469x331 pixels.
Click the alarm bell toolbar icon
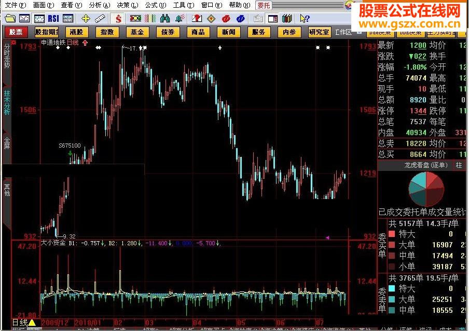pyautogui.click(x=178, y=19)
